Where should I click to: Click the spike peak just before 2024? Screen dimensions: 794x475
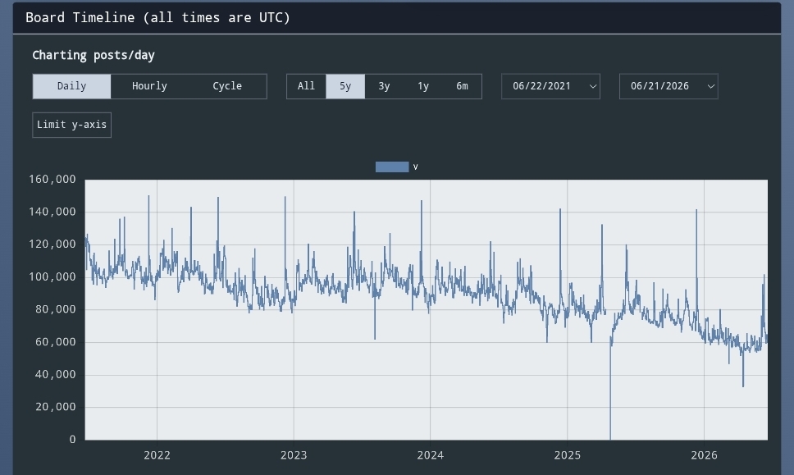[422, 202]
